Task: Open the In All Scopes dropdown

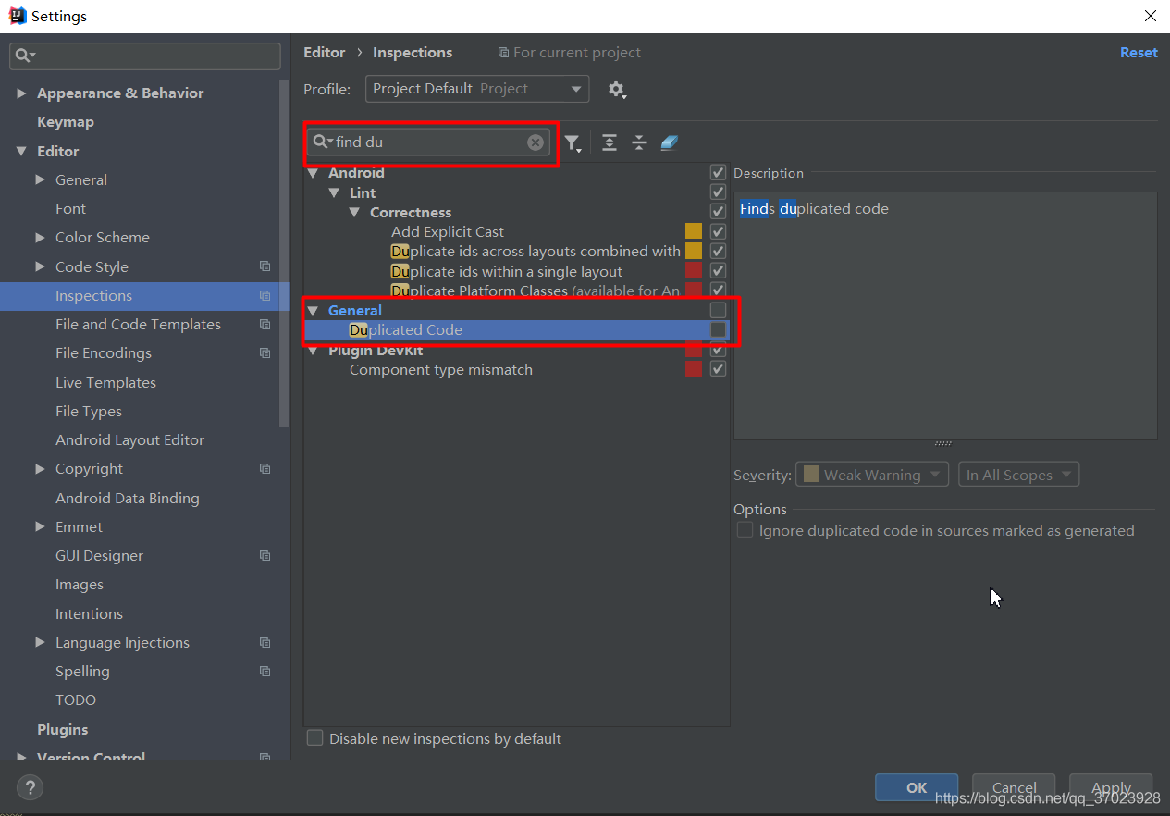Action: [x=1018, y=475]
